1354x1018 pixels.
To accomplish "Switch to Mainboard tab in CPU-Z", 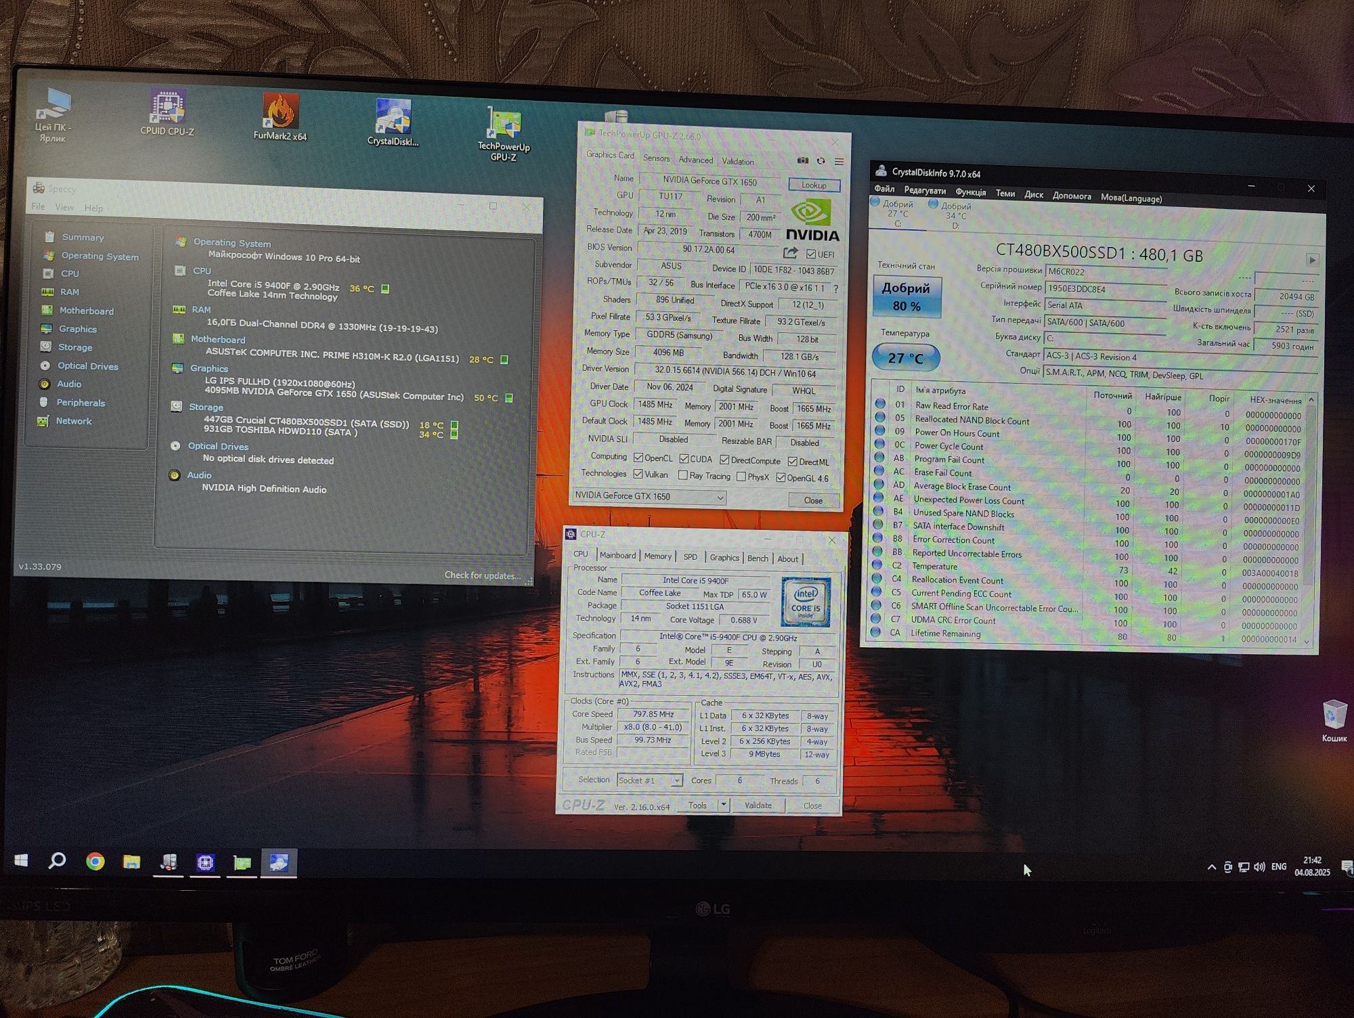I will click(617, 555).
